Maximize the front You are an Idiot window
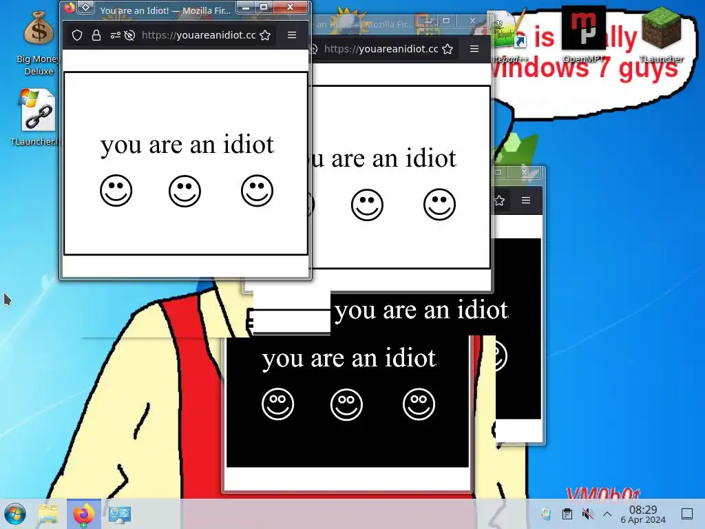 click(264, 7)
